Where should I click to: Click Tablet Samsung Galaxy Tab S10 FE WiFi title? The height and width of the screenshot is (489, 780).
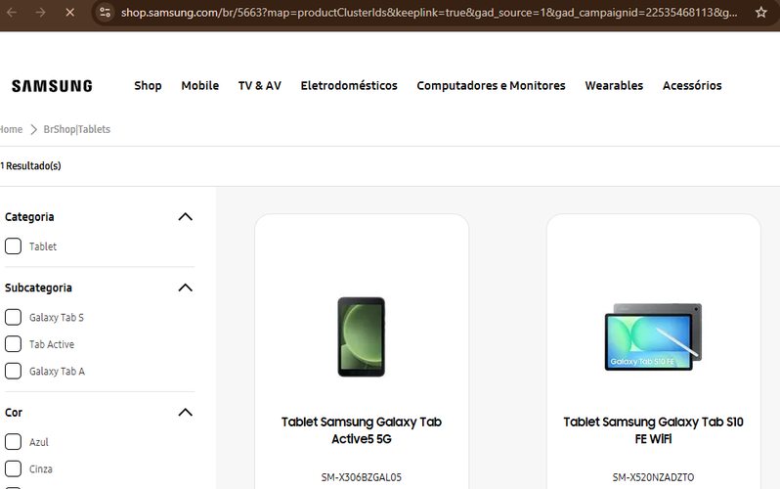pyautogui.click(x=653, y=430)
